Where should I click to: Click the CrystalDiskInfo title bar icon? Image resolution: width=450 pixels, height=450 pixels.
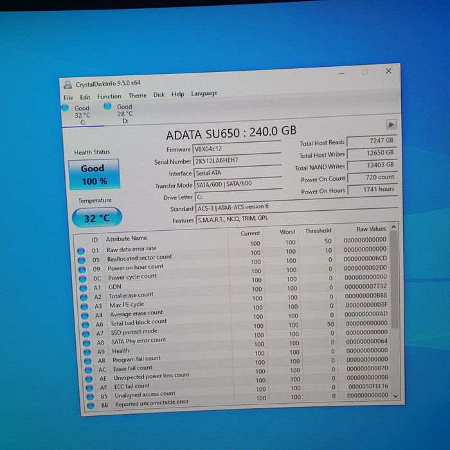(67, 85)
